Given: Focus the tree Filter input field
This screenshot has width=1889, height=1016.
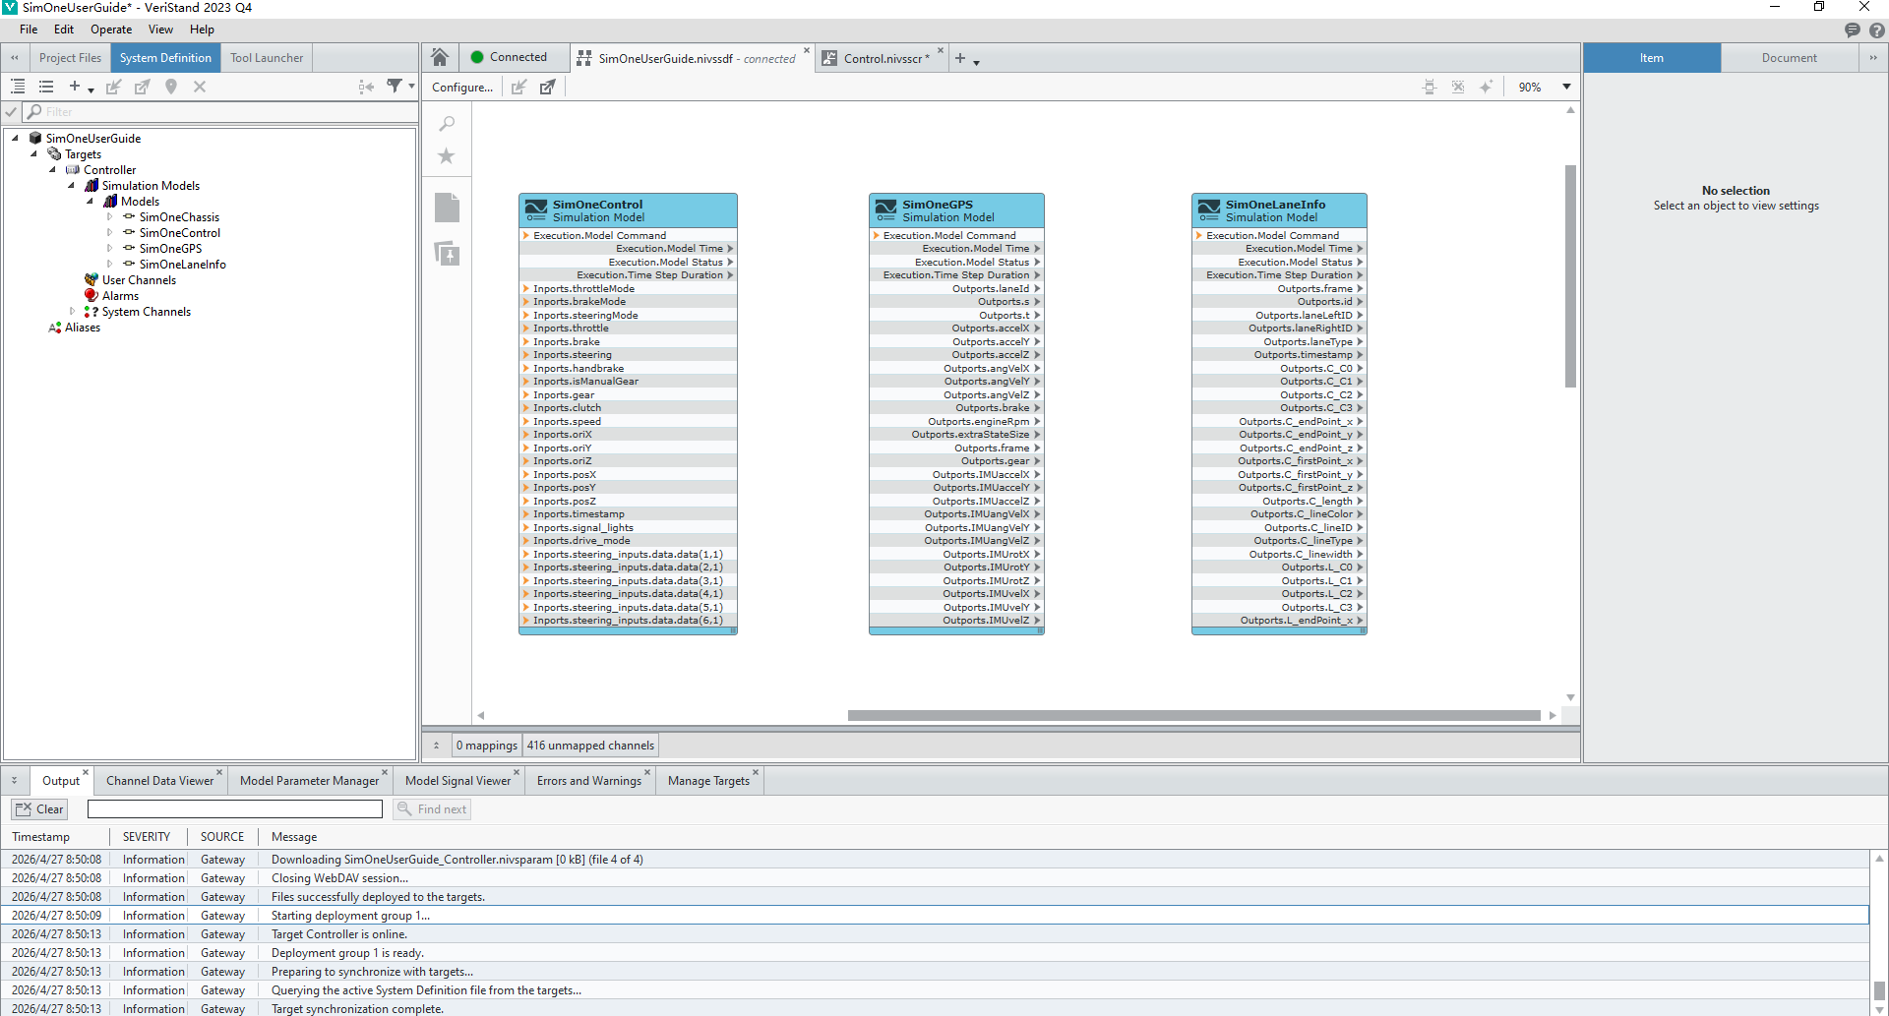Looking at the screenshot, I should 221,111.
